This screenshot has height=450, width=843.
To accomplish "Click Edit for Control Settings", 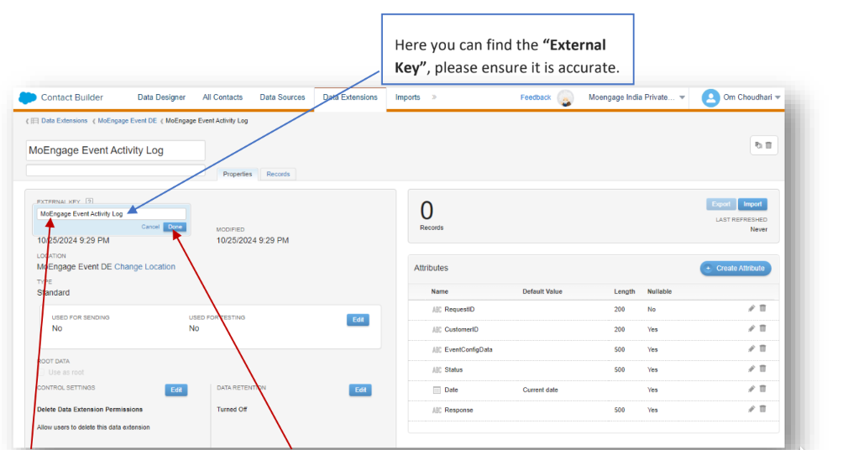I will click(x=176, y=390).
